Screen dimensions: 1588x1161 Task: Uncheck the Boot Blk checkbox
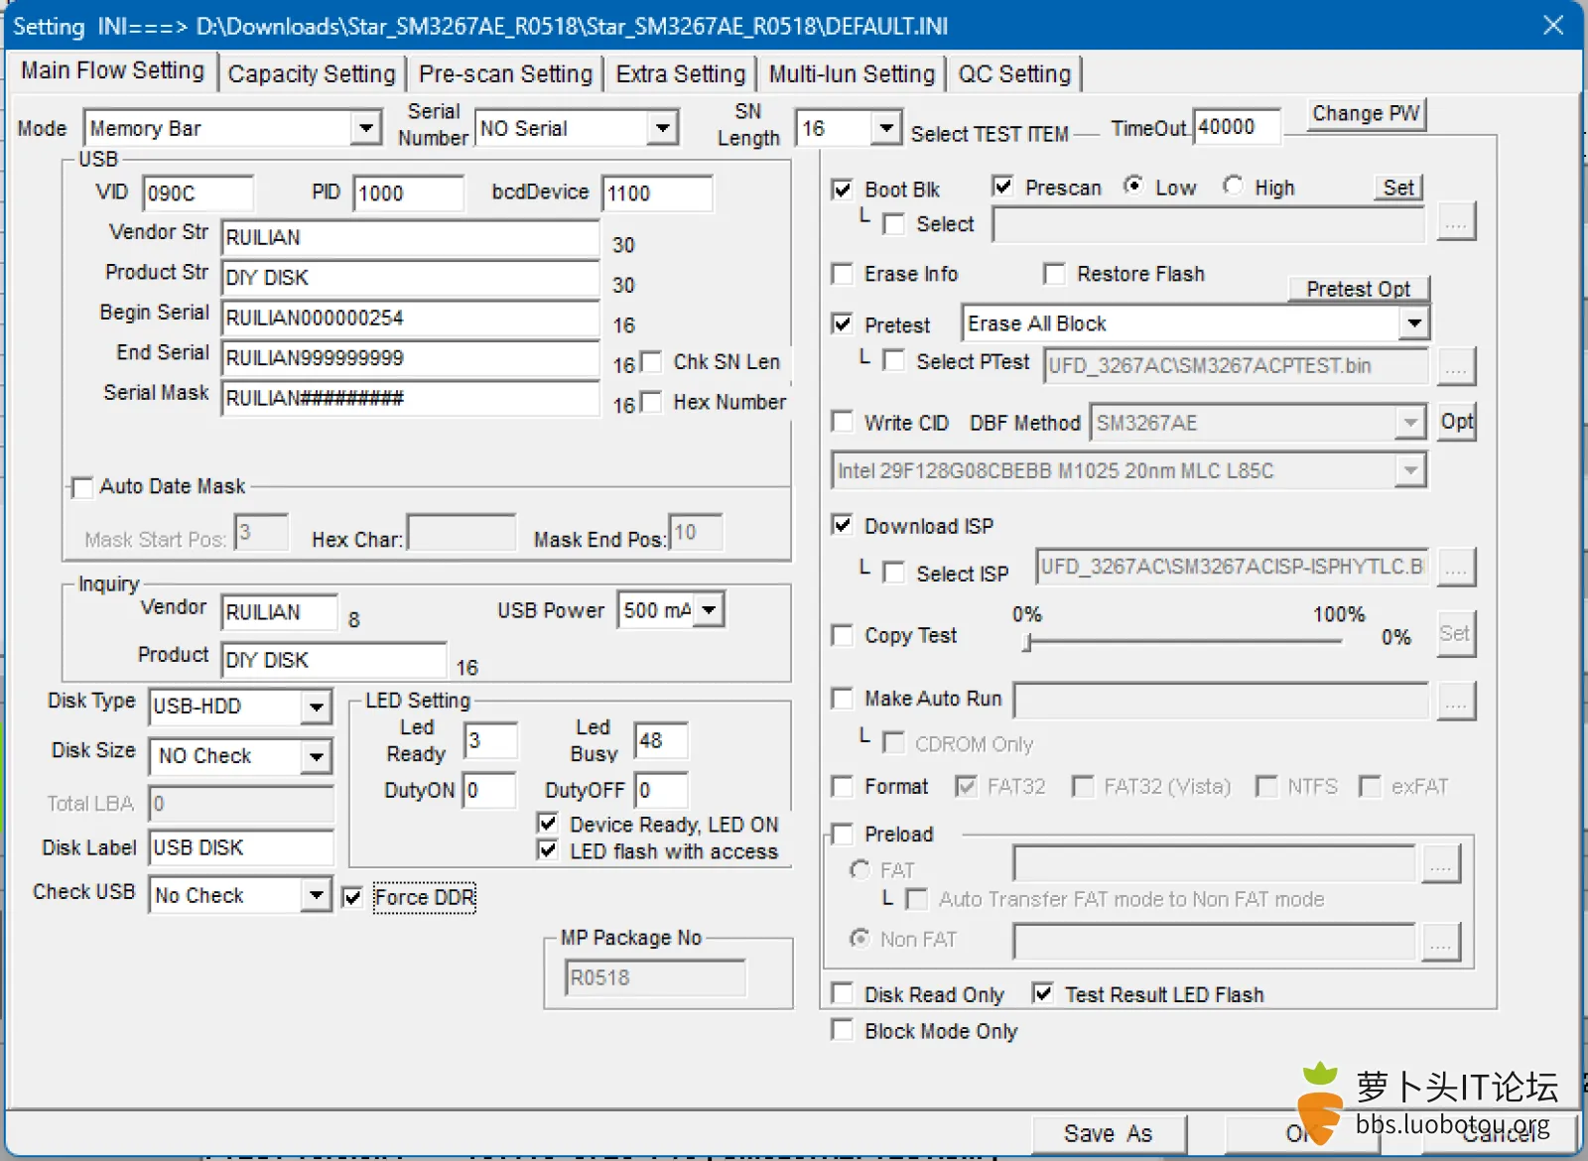pos(843,190)
